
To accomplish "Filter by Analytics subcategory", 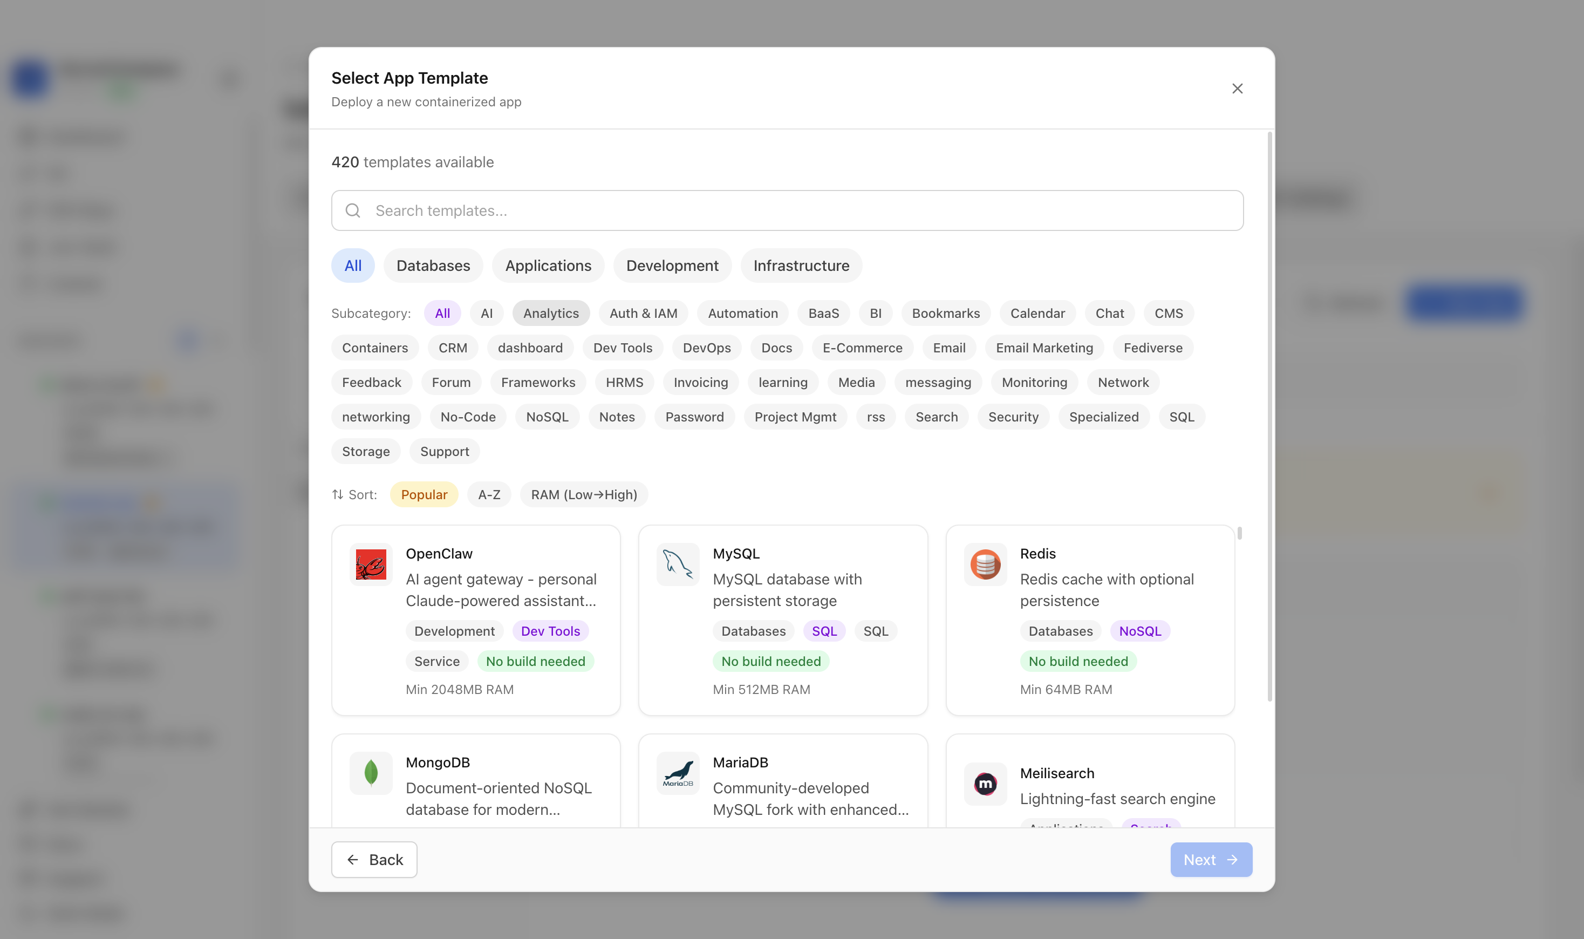I will coord(550,313).
